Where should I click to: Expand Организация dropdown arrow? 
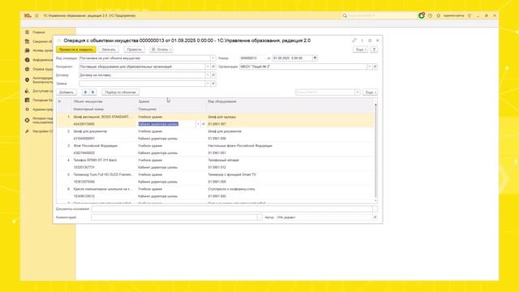(x=370, y=67)
